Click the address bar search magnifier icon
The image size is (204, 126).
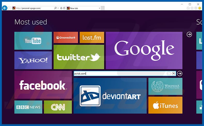point(56,8)
